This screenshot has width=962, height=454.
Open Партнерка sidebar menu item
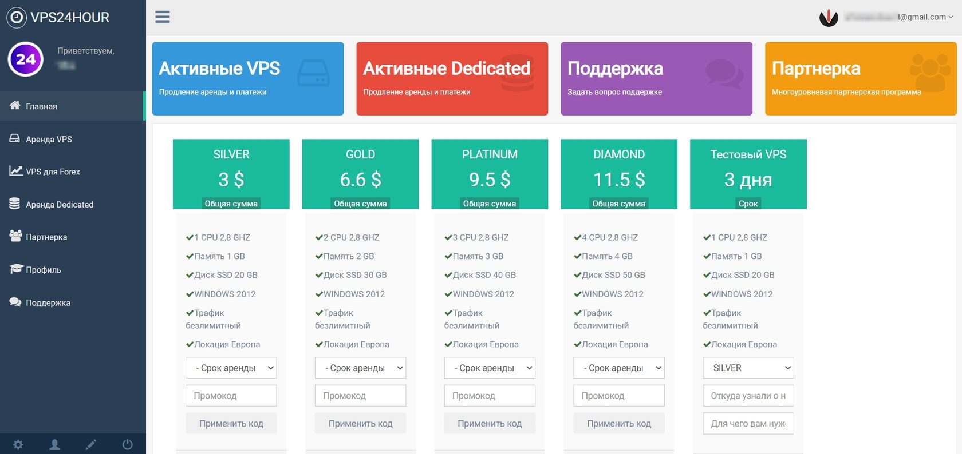pyautogui.click(x=73, y=237)
